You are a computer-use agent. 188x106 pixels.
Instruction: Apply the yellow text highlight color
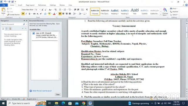coord(49,14)
